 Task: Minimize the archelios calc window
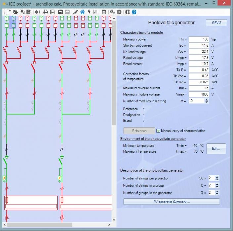point(206,3)
